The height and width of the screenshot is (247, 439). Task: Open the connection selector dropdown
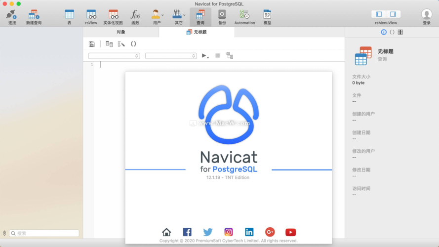click(x=114, y=56)
